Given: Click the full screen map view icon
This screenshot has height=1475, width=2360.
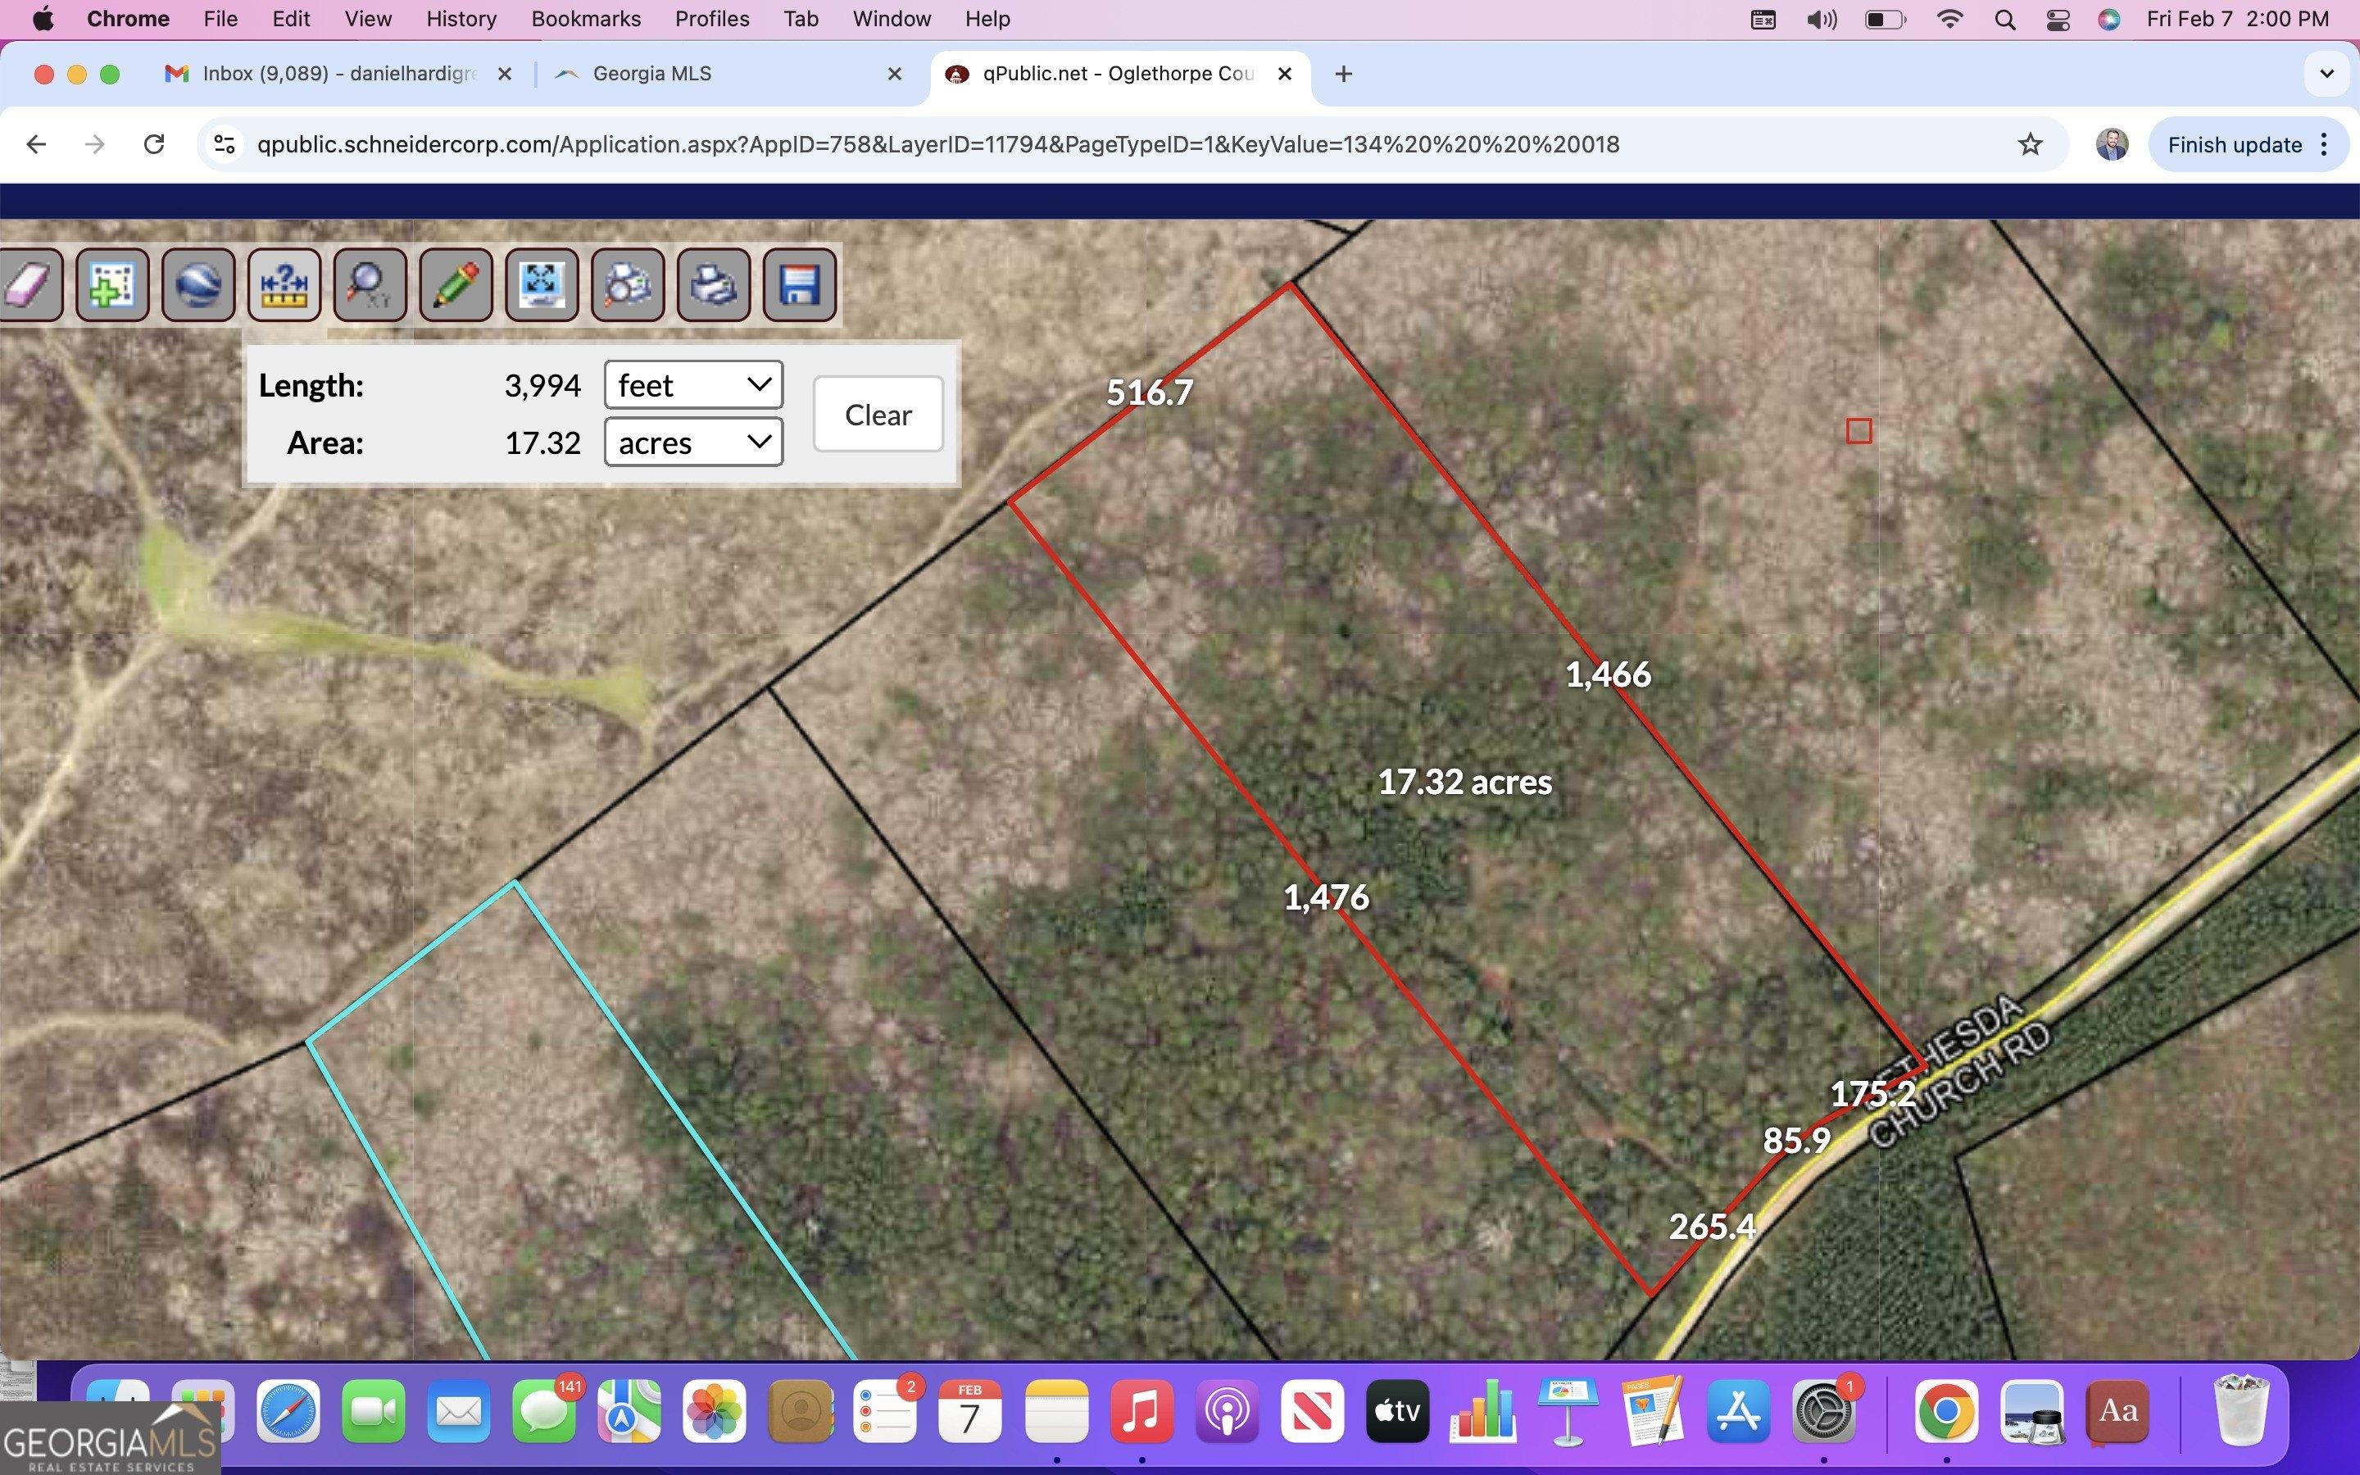Looking at the screenshot, I should tap(541, 285).
